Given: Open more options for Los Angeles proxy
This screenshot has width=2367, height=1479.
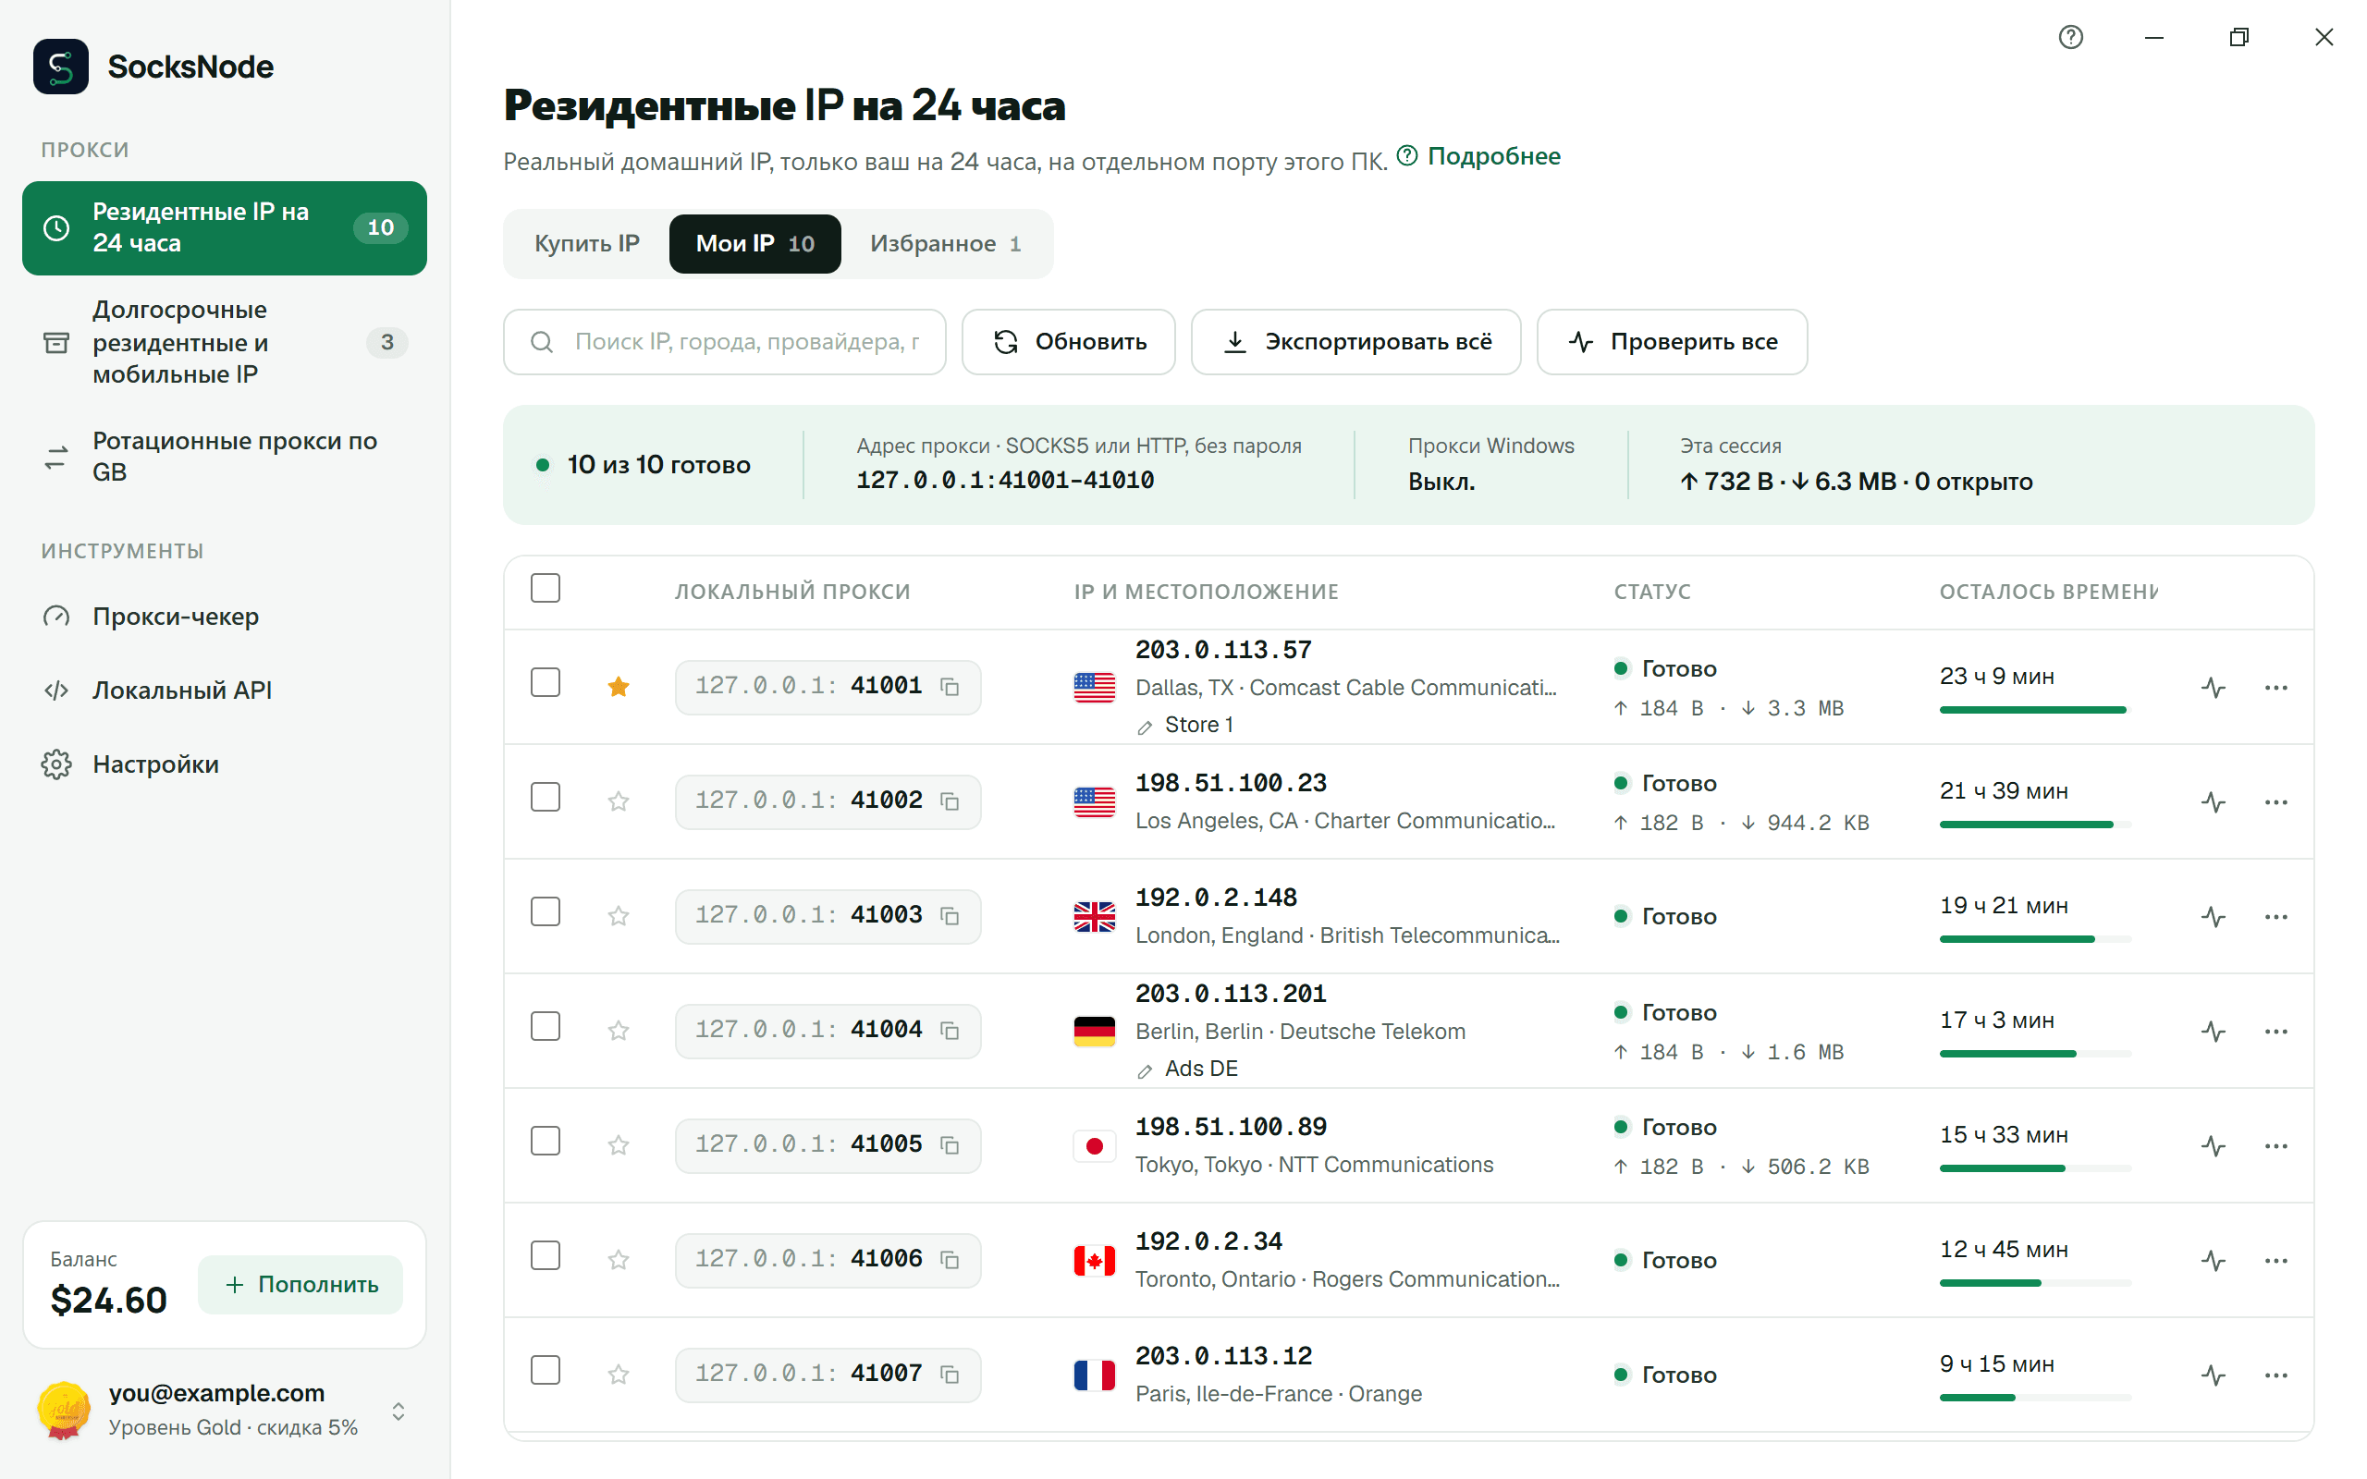Looking at the screenshot, I should pyautogui.click(x=2275, y=801).
